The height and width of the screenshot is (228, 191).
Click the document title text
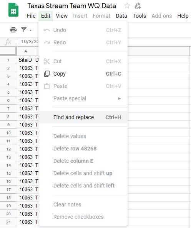(x=72, y=6)
